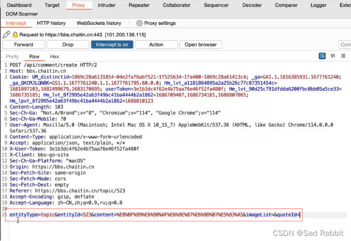The image size is (351, 241).
Task: Select the Intercept sub-tab
Action: 16,23
